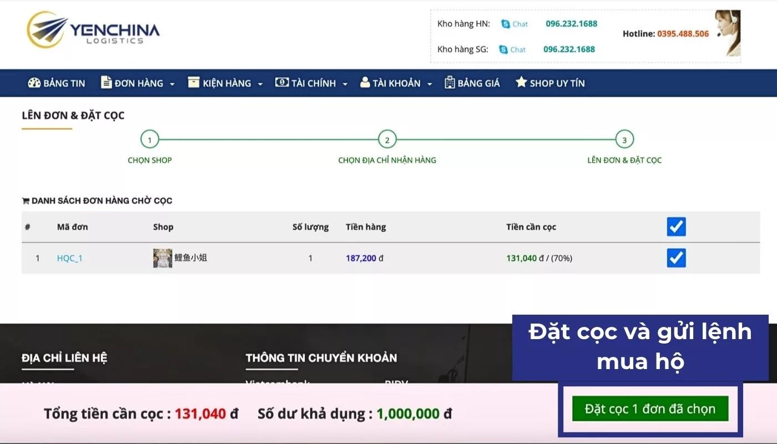
Task: Click the Kiện hàng box icon
Action: coord(193,83)
